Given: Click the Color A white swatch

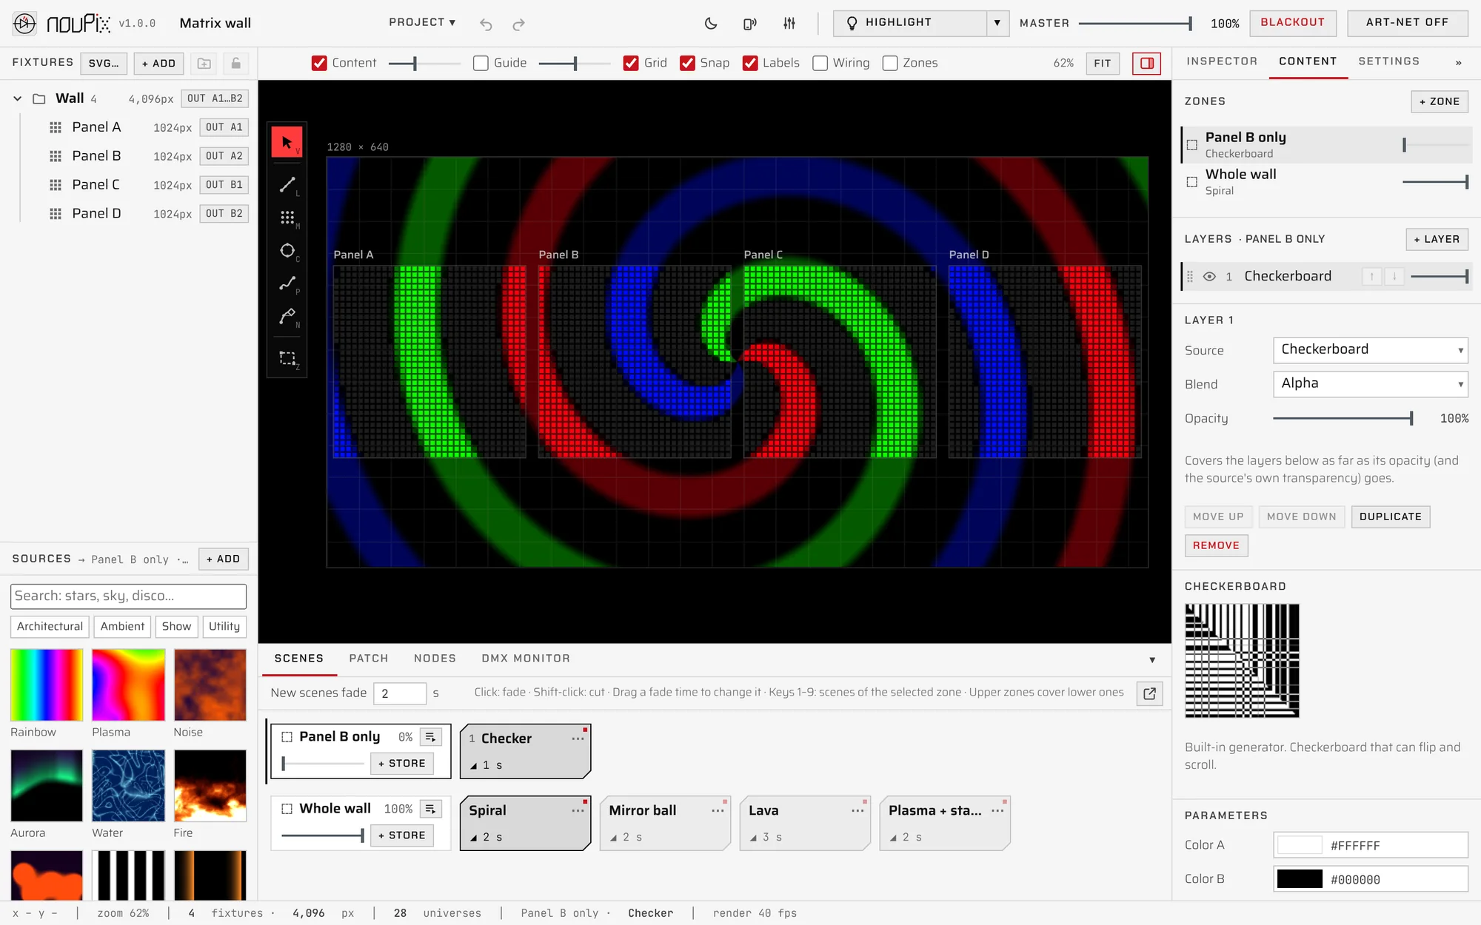Looking at the screenshot, I should click(1300, 845).
